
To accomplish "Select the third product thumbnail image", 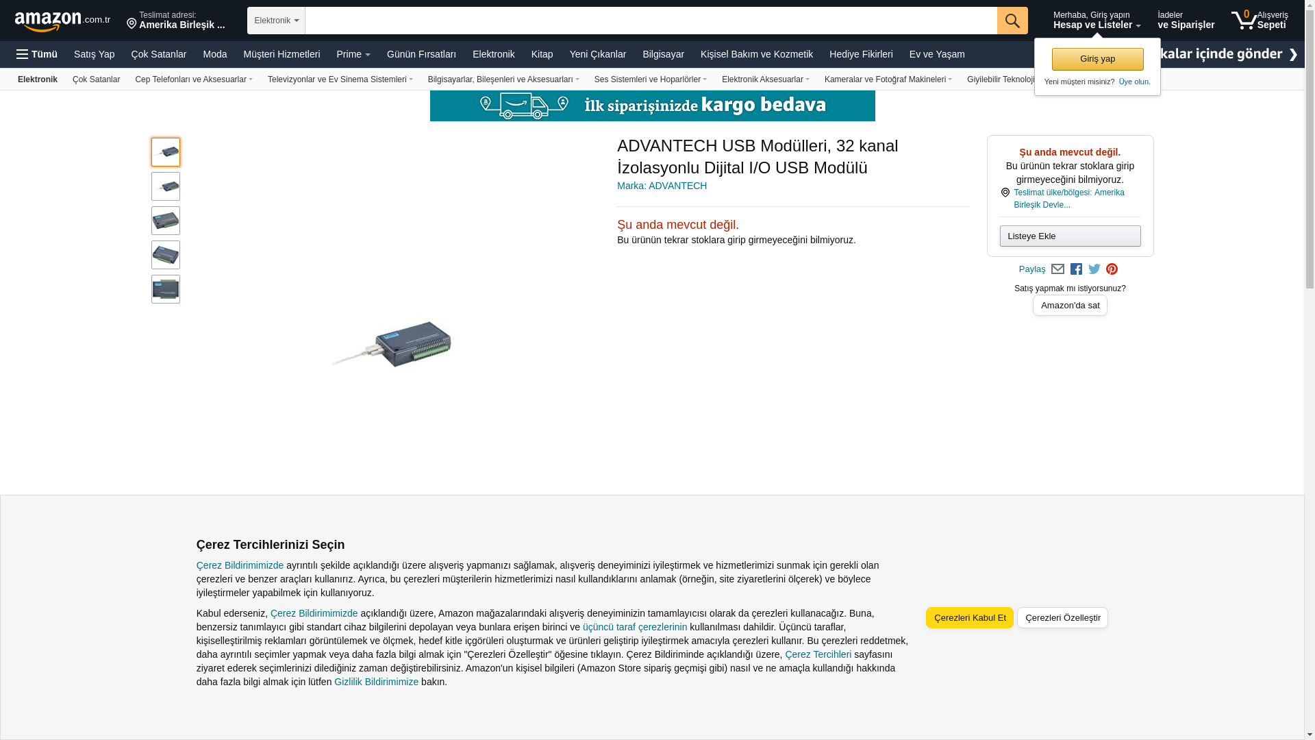I will tap(166, 221).
